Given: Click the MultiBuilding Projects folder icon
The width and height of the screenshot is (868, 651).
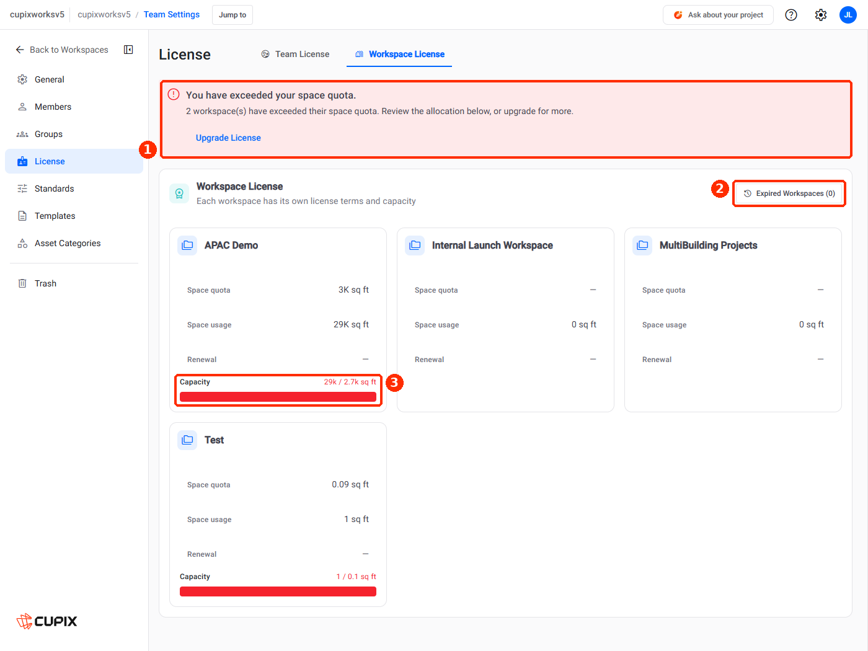Looking at the screenshot, I should pos(642,246).
